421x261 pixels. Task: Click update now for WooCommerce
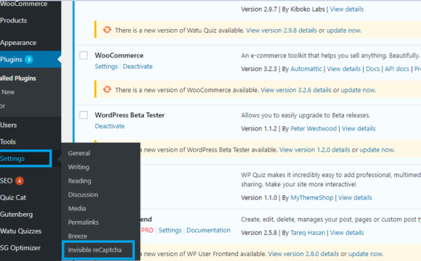(358, 90)
